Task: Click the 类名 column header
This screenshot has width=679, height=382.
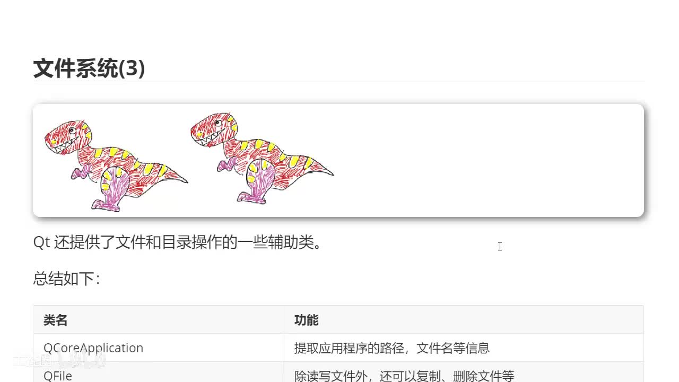Action: (159, 320)
